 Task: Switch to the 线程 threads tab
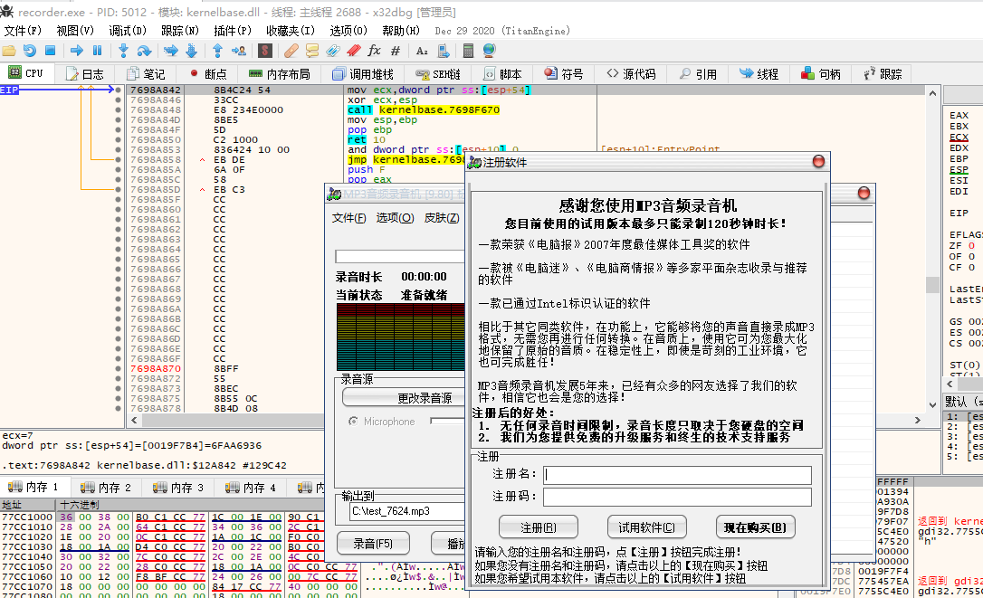pos(759,74)
